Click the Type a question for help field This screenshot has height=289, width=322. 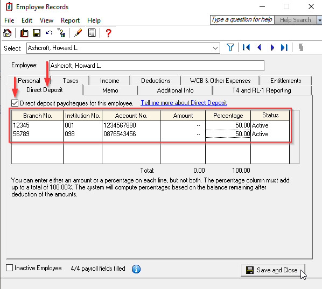(x=242, y=20)
